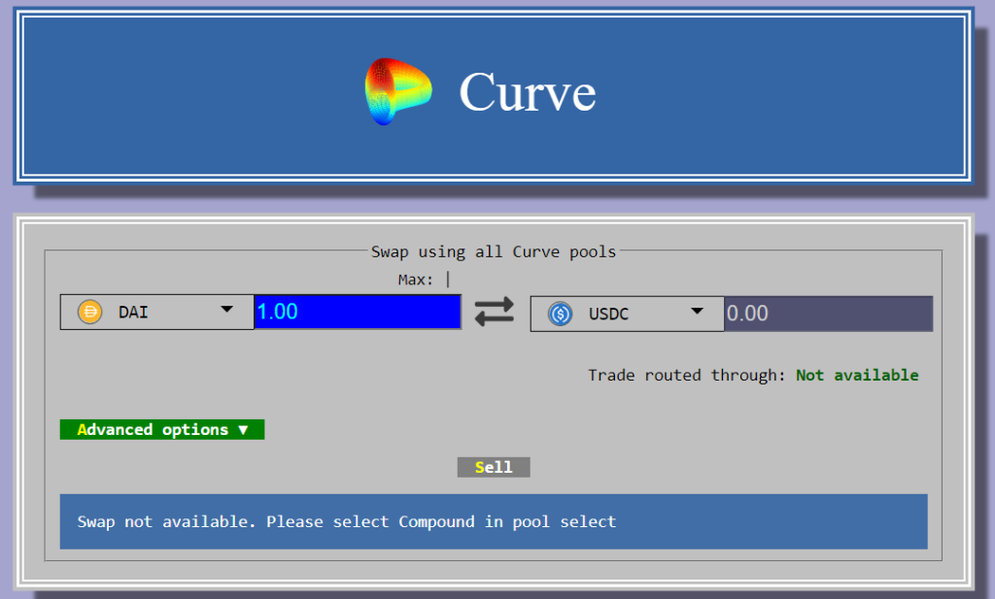
Task: Click the Curve title text
Action: (x=528, y=92)
